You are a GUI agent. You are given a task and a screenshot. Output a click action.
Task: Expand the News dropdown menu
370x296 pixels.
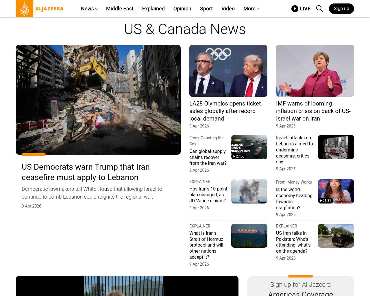(x=89, y=9)
